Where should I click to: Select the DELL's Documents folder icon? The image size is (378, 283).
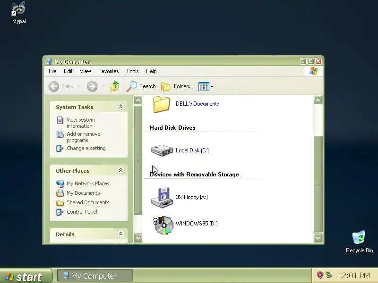pyautogui.click(x=161, y=104)
